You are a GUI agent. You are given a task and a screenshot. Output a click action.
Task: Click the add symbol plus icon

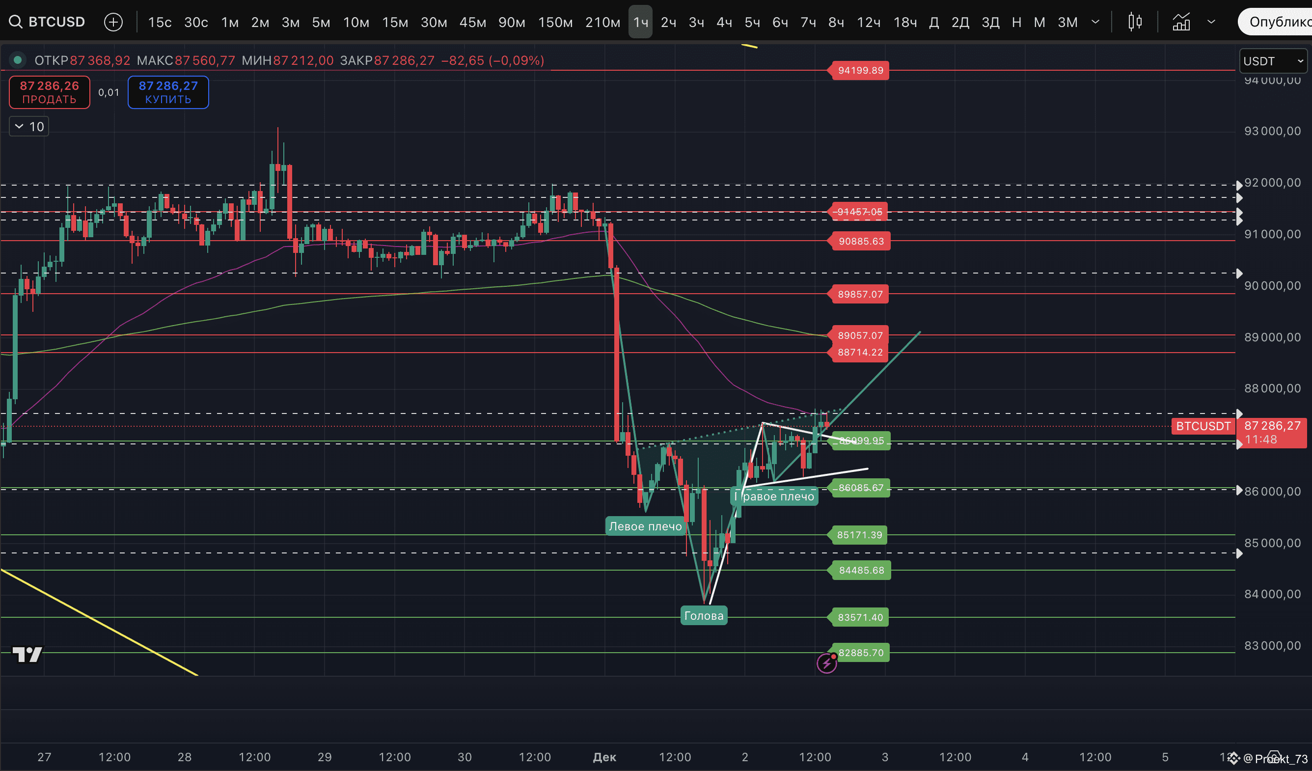(113, 22)
